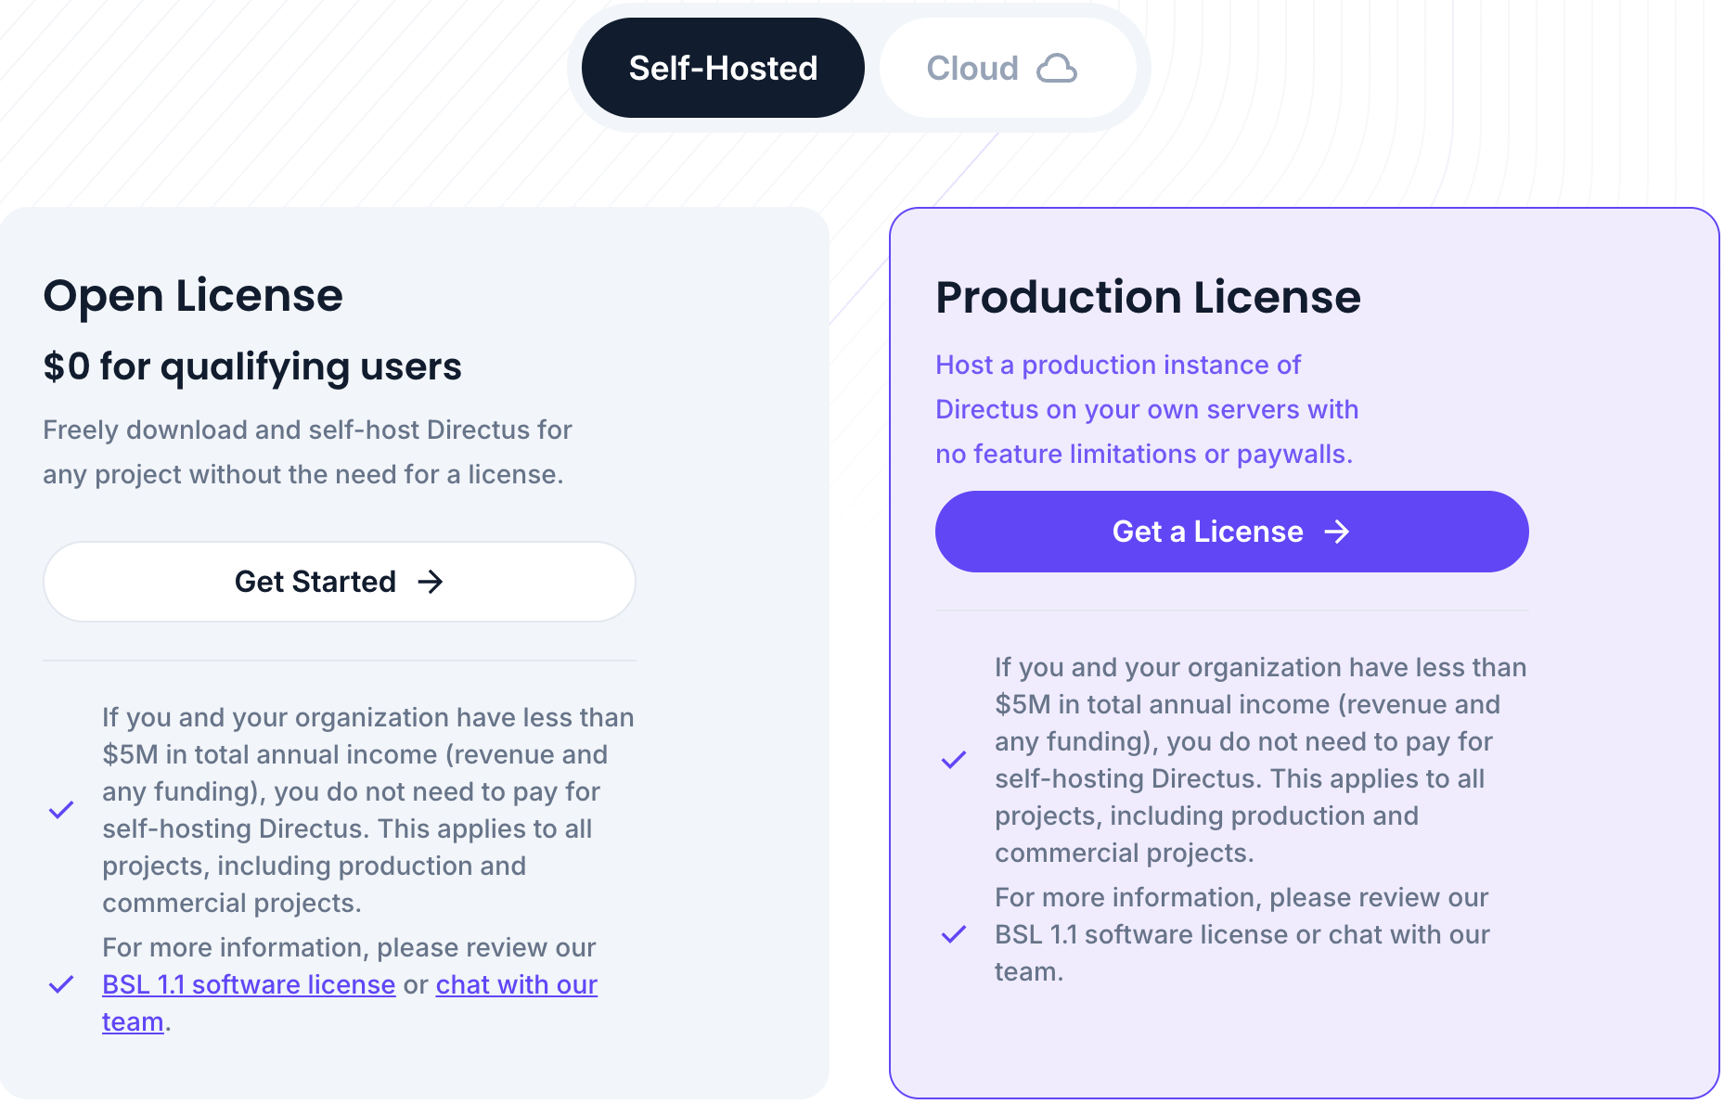Click the arrow icon in Get a License
This screenshot has width=1724, height=1104.
pos(1337,532)
